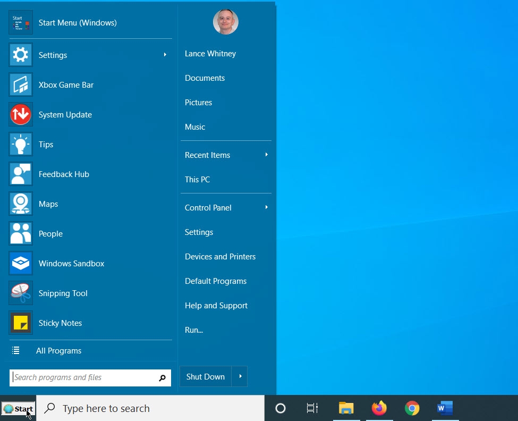The width and height of the screenshot is (518, 421).
Task: Select This PC from the menu
Action: (x=197, y=180)
